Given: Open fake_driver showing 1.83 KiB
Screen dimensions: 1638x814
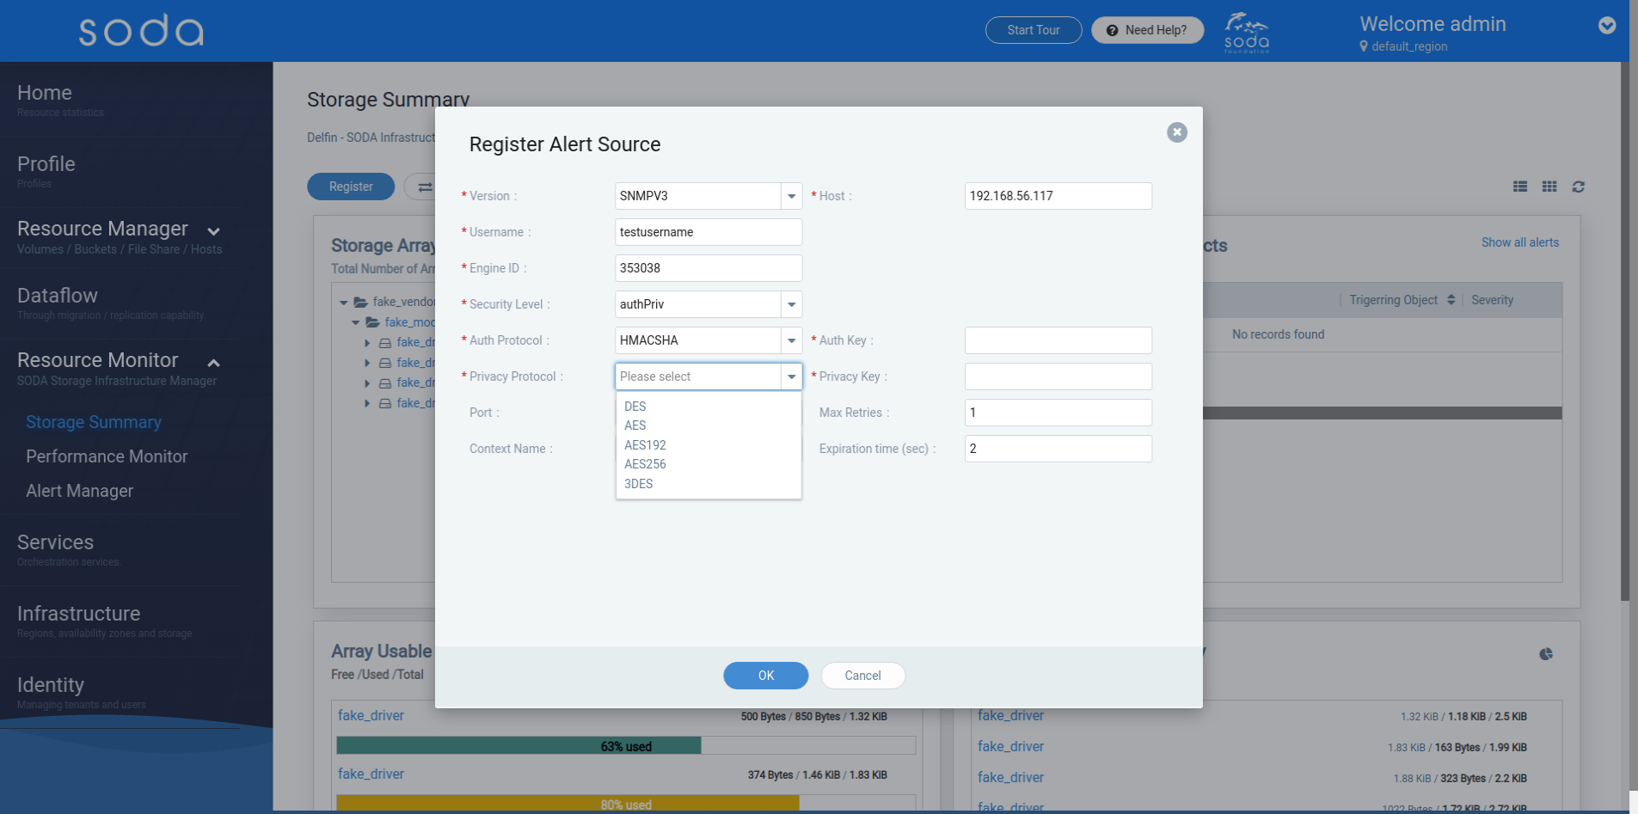Looking at the screenshot, I should coord(1010,746).
